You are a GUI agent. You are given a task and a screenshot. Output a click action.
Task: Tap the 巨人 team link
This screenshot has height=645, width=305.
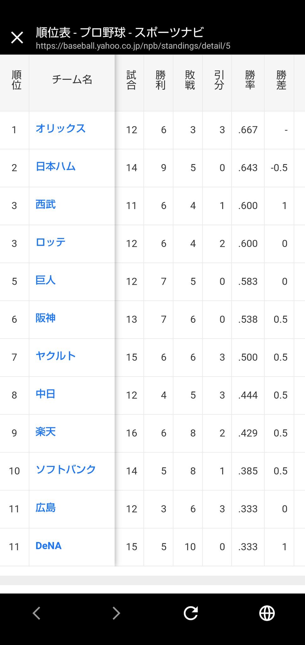[x=46, y=280]
